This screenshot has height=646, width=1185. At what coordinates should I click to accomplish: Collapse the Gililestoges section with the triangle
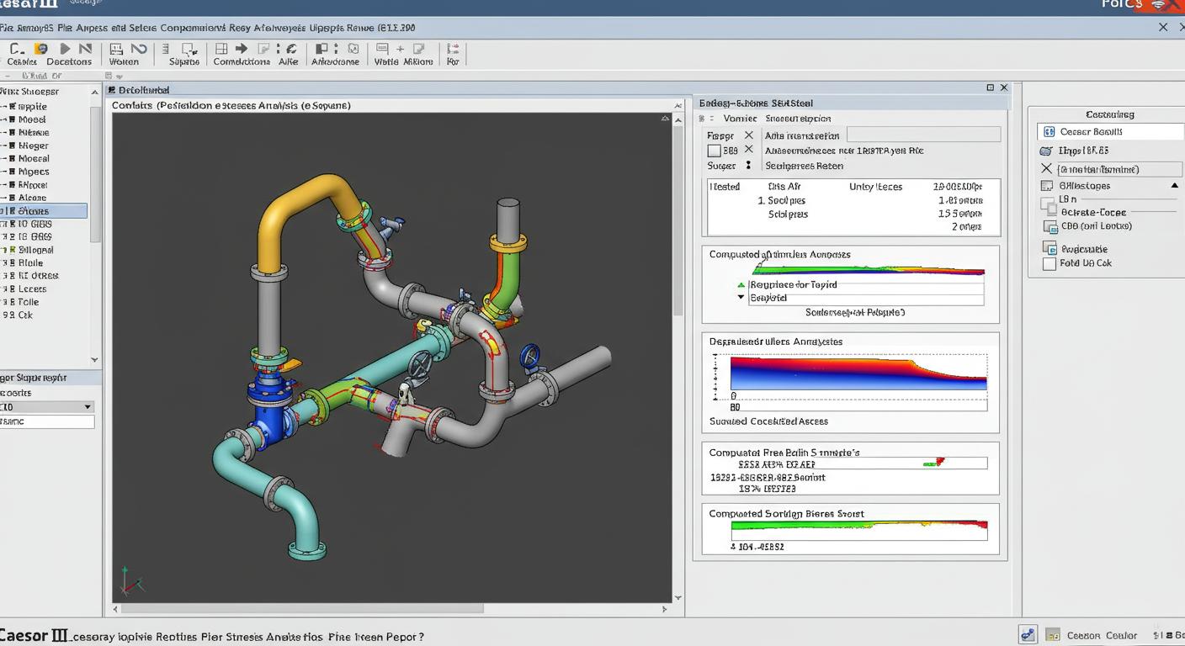1174,186
